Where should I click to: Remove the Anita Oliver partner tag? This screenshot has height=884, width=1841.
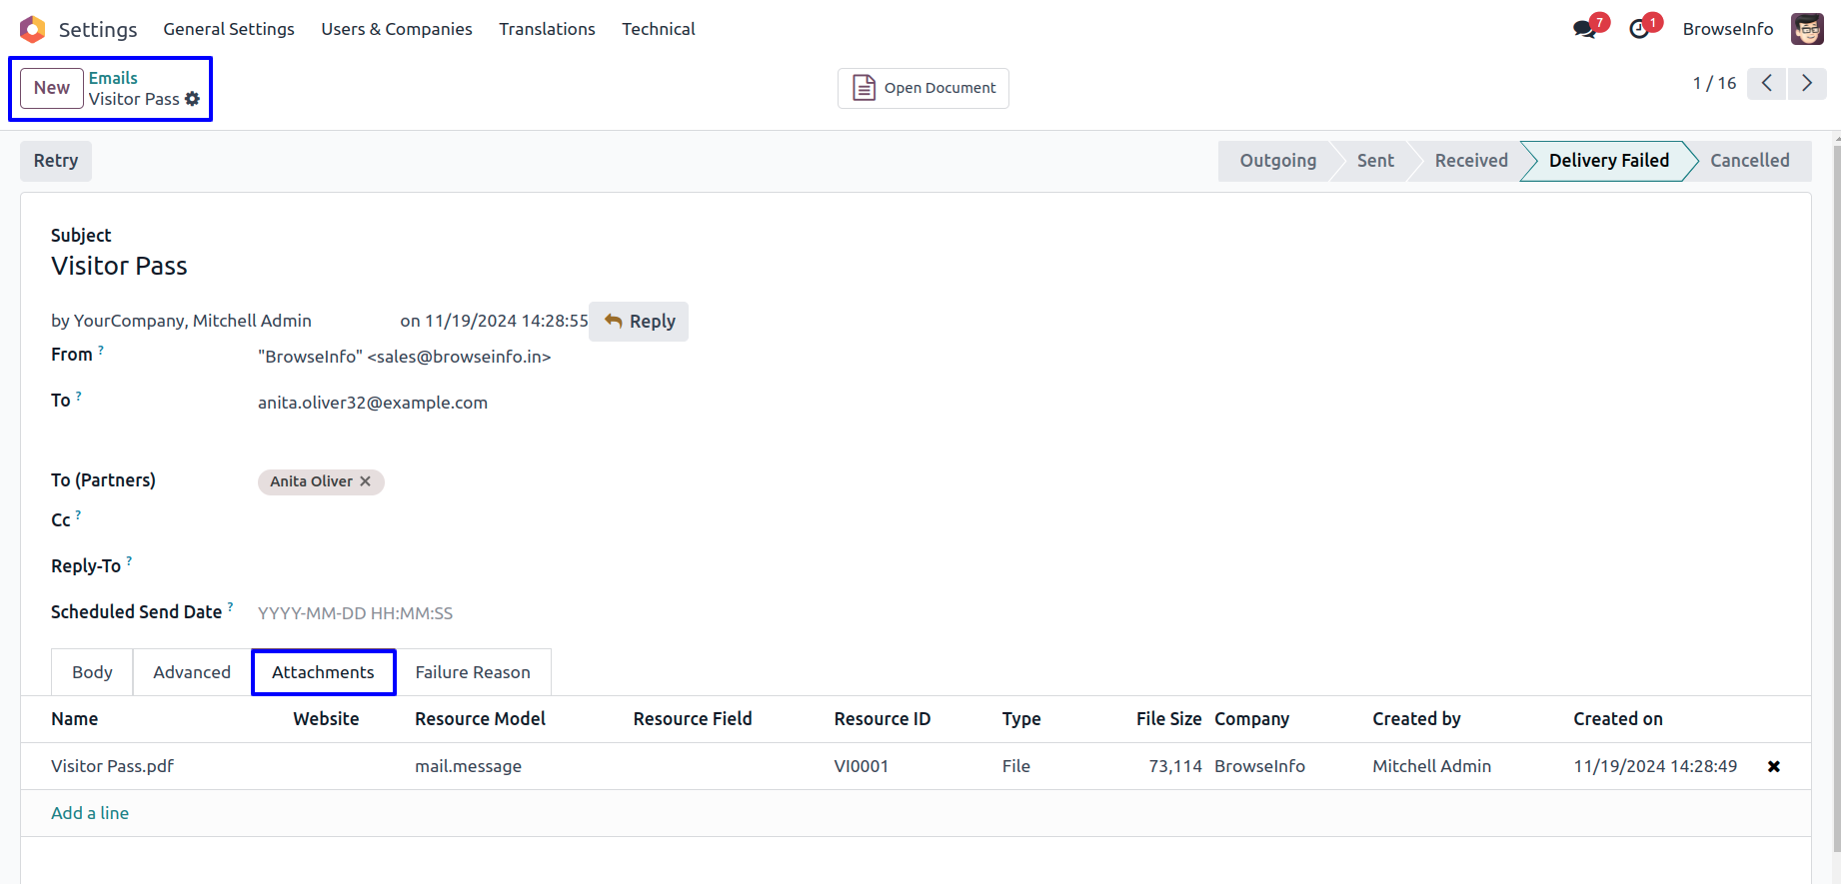(x=366, y=481)
